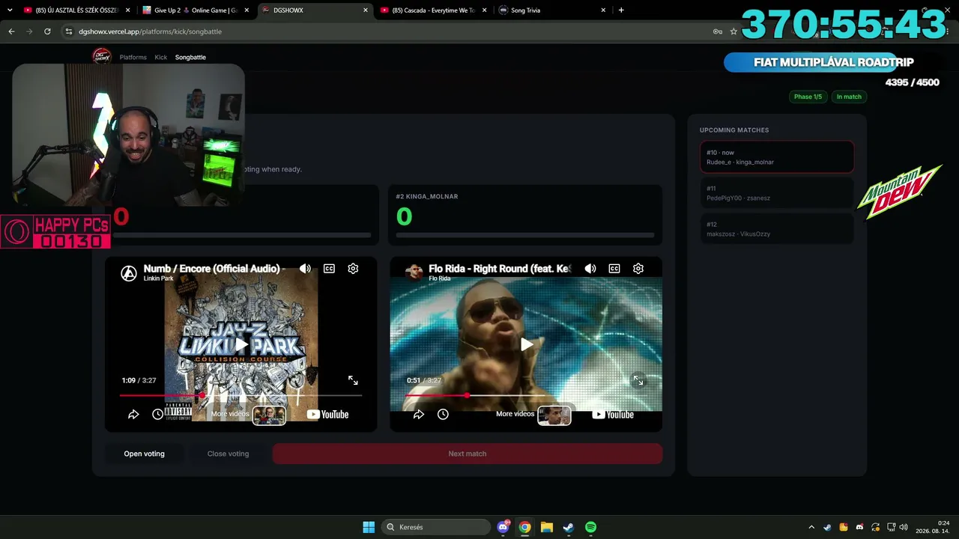Screen dimensions: 959x539
Task: Enter fullscreen on the Linkin Park video
Action: [353, 380]
